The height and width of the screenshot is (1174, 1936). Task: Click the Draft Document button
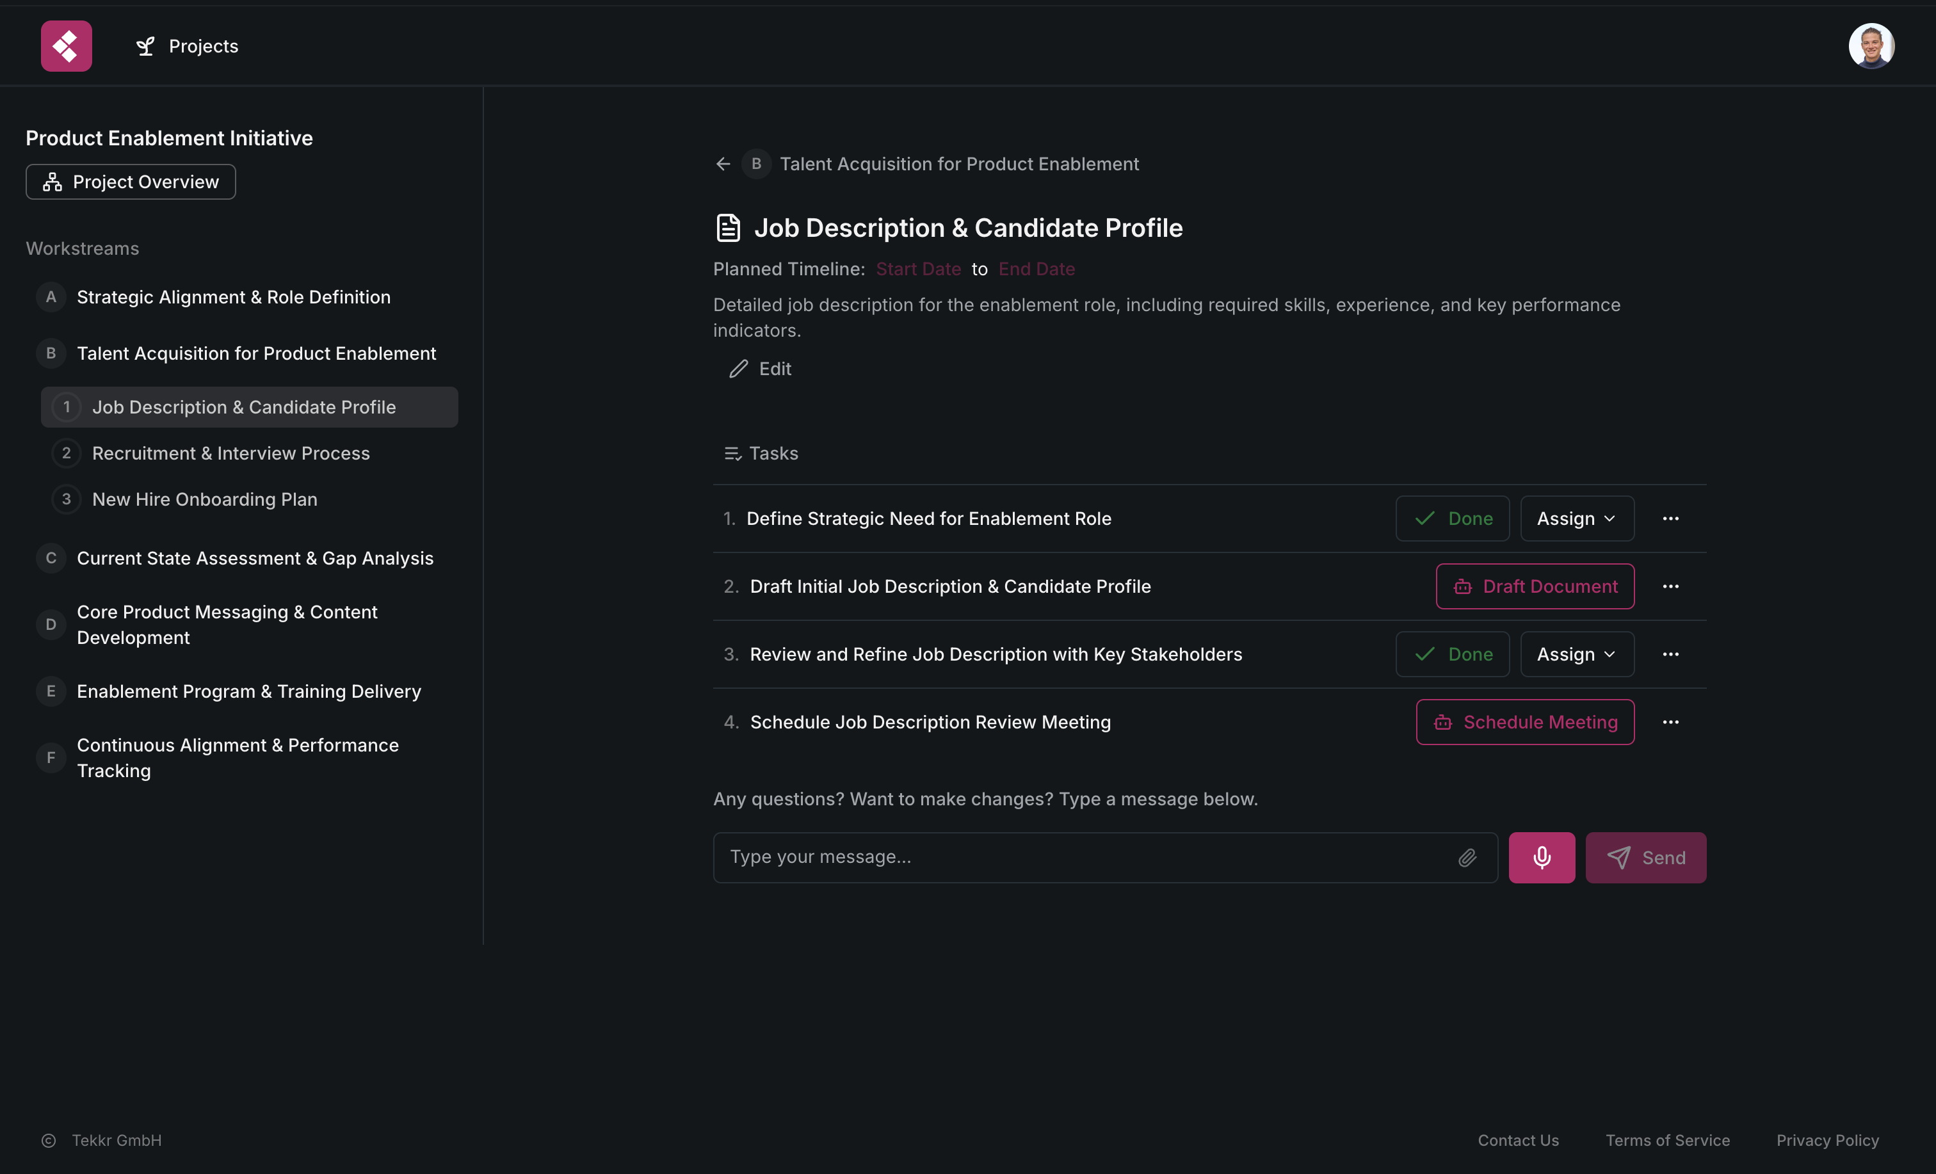[1535, 586]
